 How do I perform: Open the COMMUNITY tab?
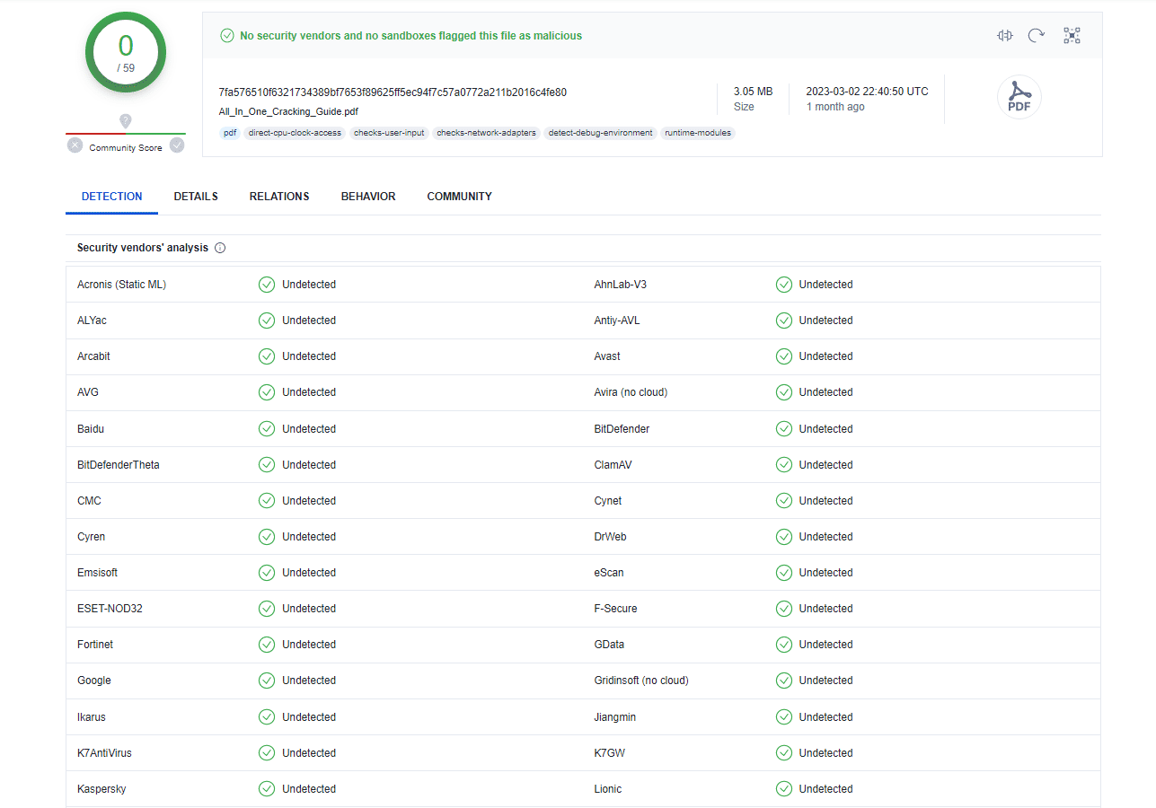point(460,197)
